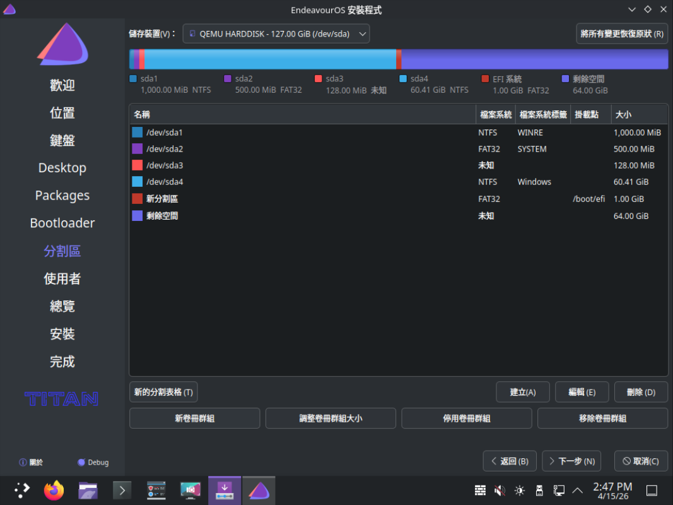Expand the hidden system tray icons

(x=577, y=490)
